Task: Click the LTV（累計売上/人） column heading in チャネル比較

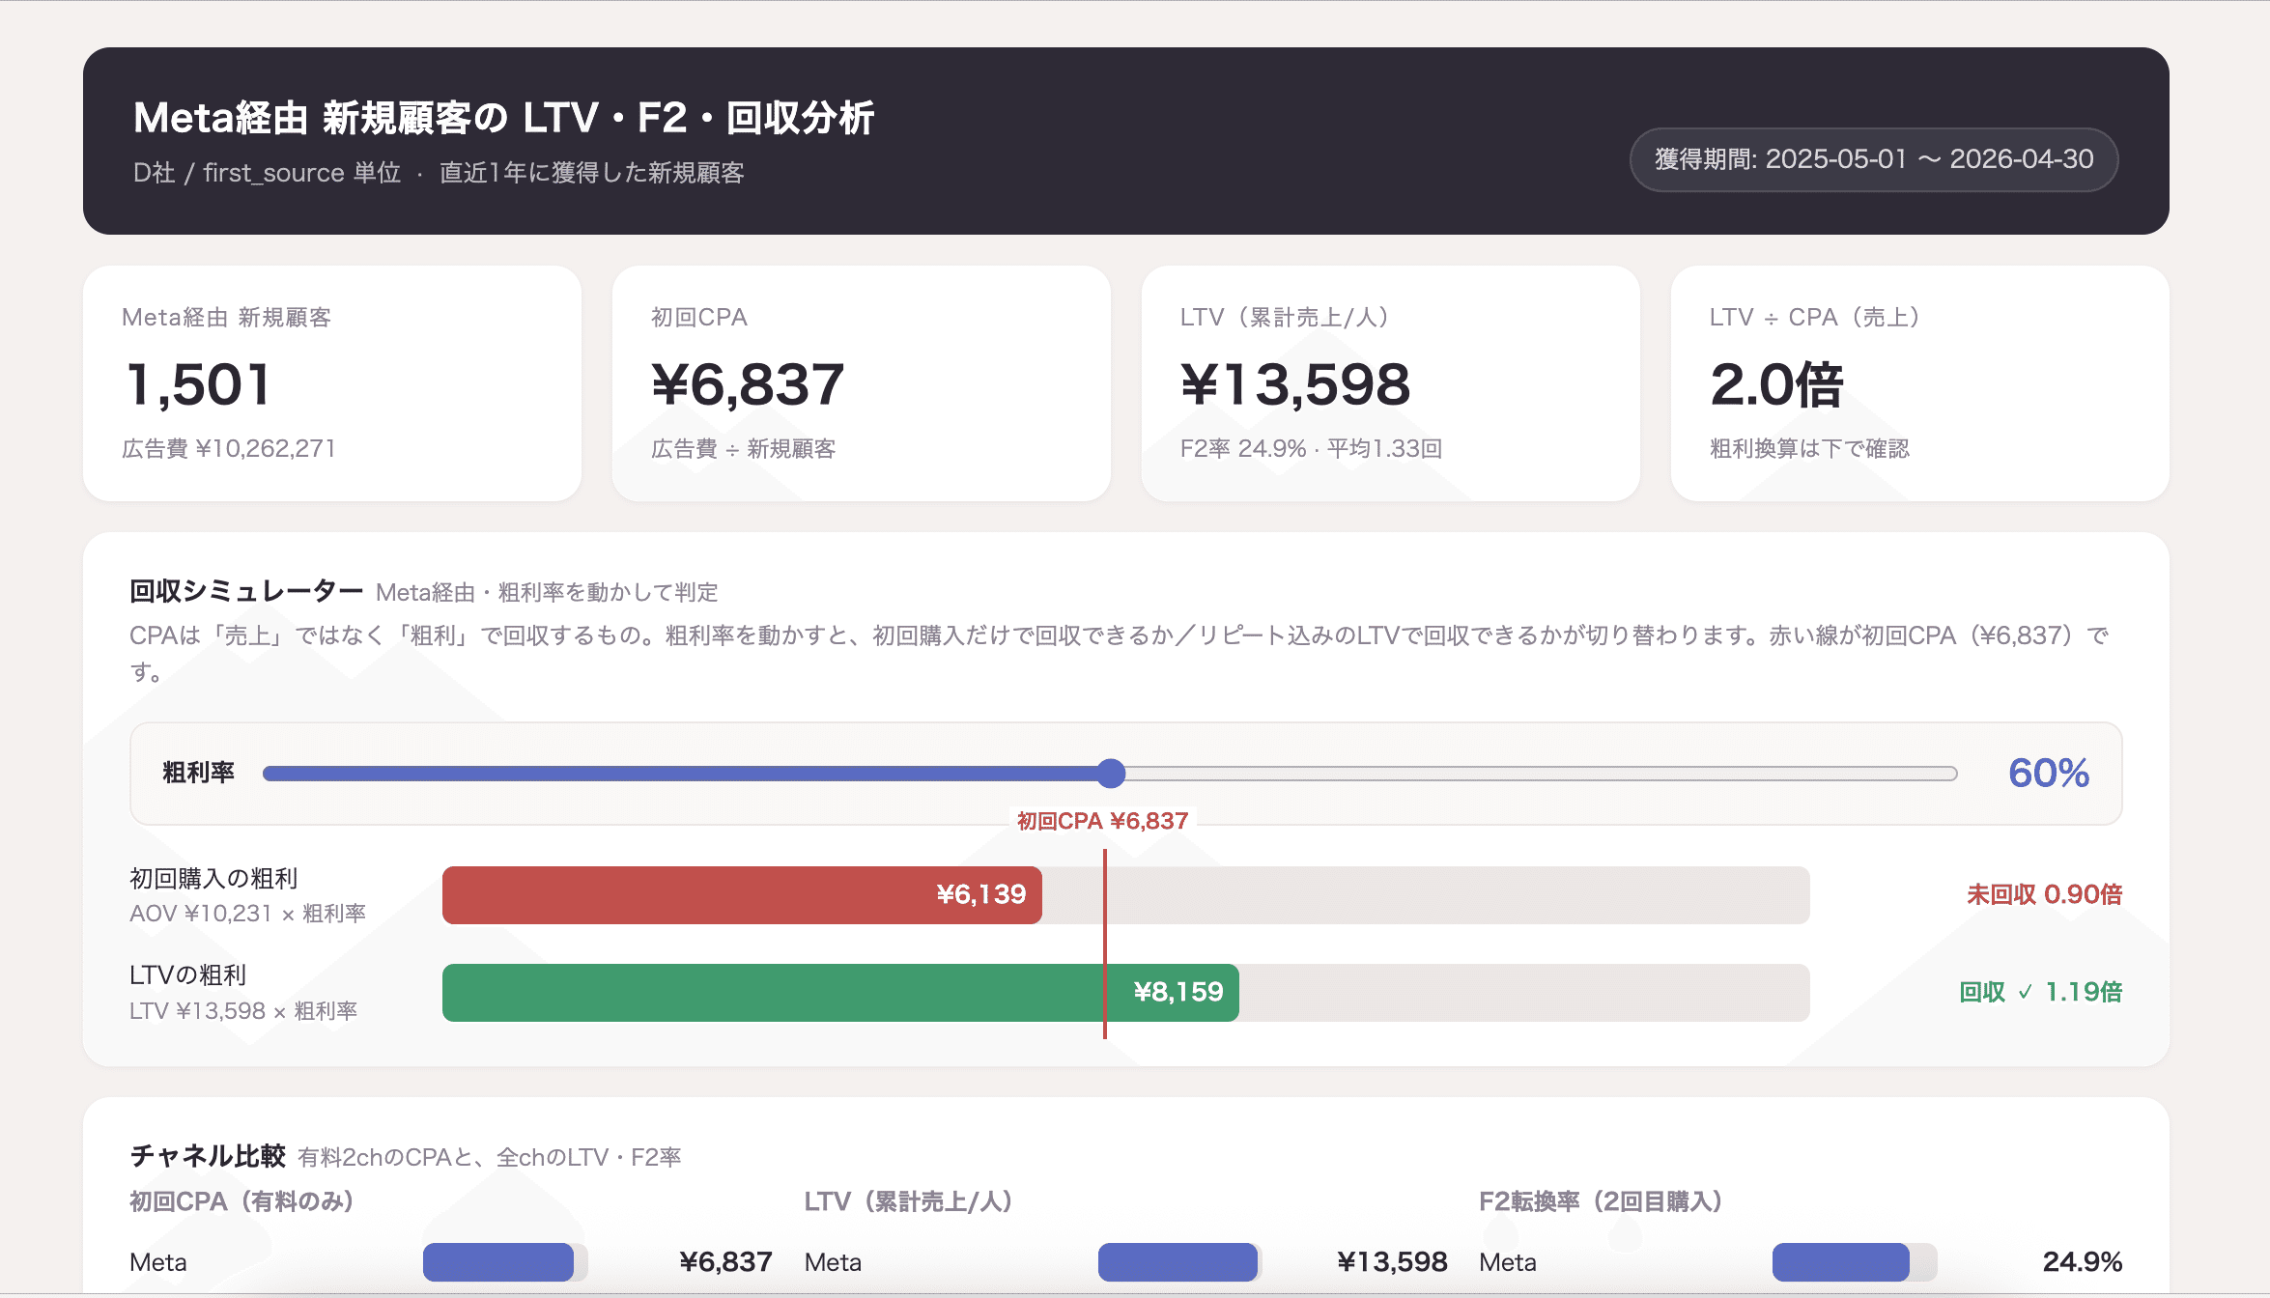Action: pos(908,1201)
